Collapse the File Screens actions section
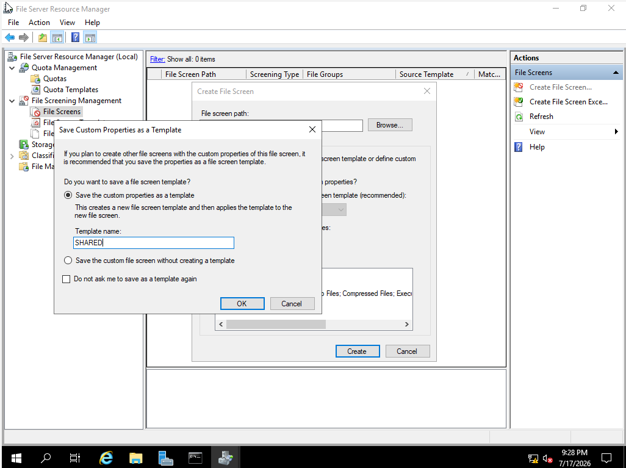The height and width of the screenshot is (468, 626). [x=616, y=73]
